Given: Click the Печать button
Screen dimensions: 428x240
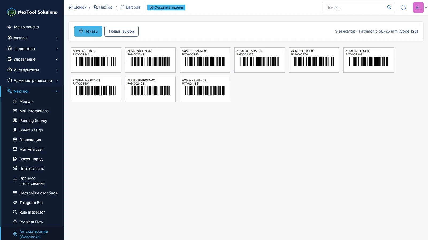Looking at the screenshot, I should pos(88,31).
